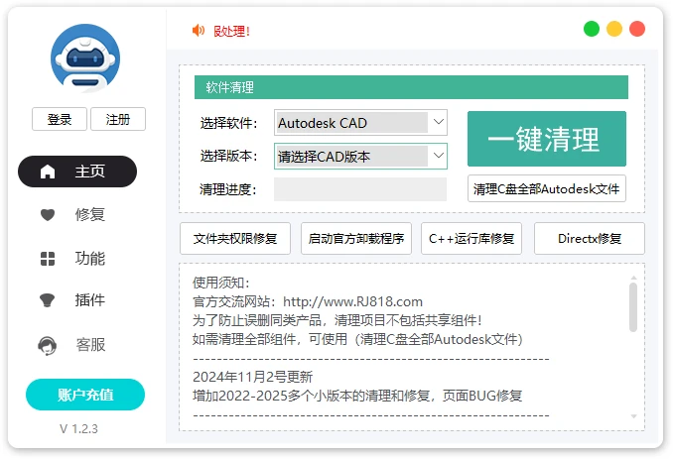Image resolution: width=673 pixels, height=459 pixels.
Task: Click the yellow circle window button
Action: click(x=614, y=29)
